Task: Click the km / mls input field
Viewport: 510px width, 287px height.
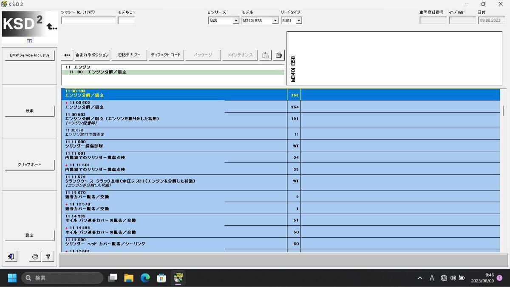Action: (462, 20)
